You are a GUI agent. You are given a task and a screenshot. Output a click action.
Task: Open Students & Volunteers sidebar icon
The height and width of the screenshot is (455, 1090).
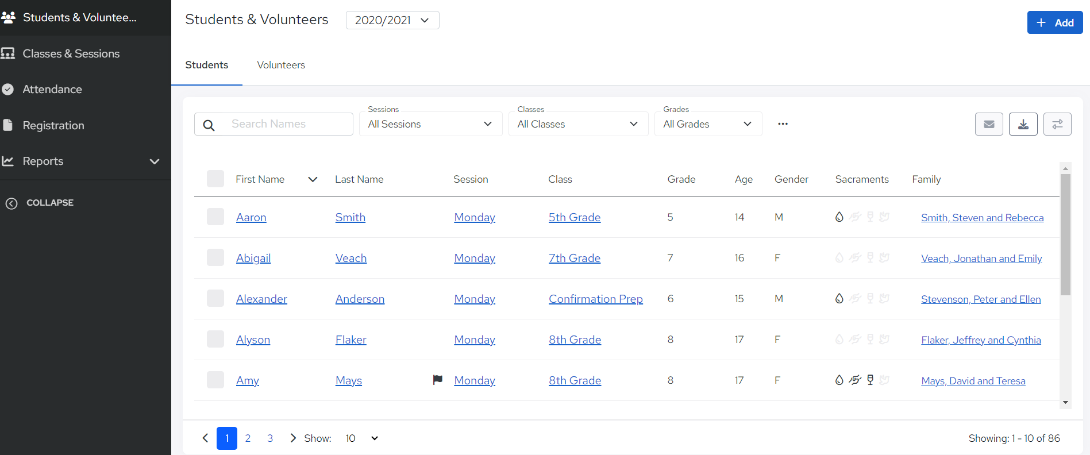(8, 18)
